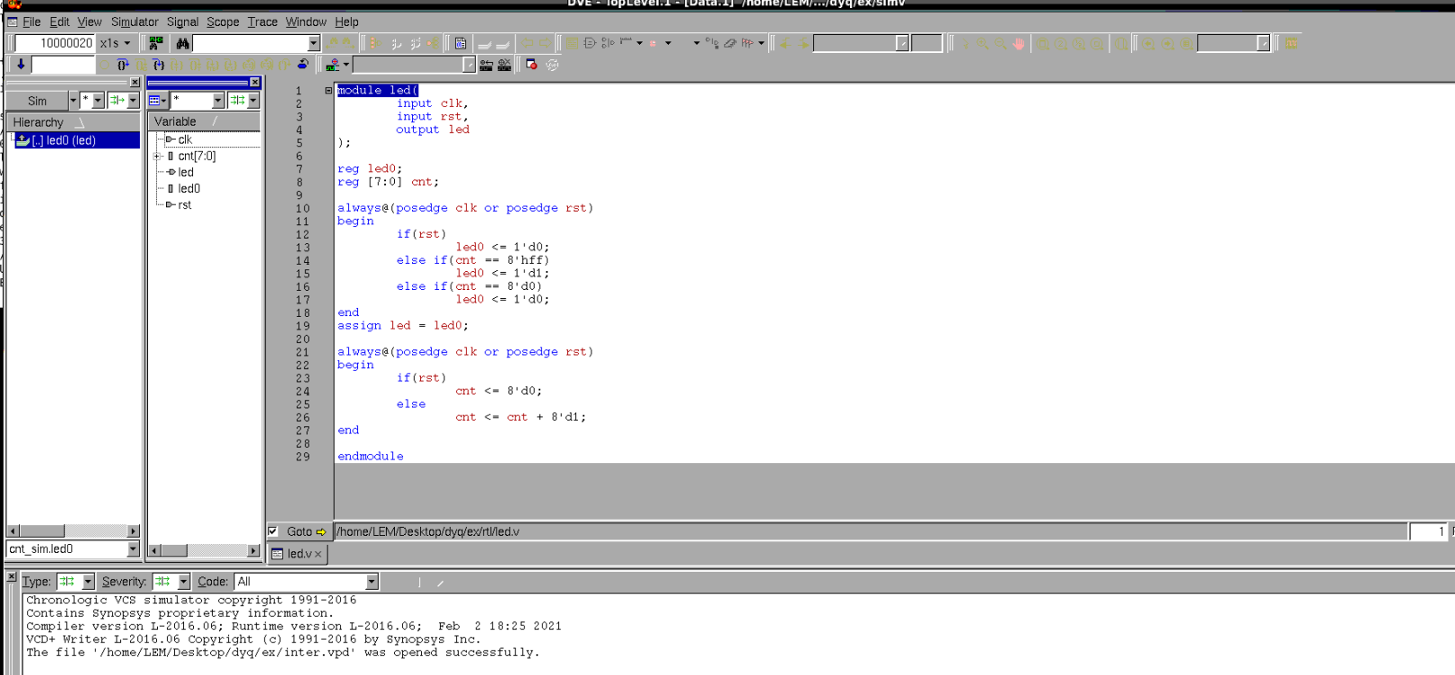Click the waveform window icon
This screenshot has width=1455, height=675.
[1292, 43]
